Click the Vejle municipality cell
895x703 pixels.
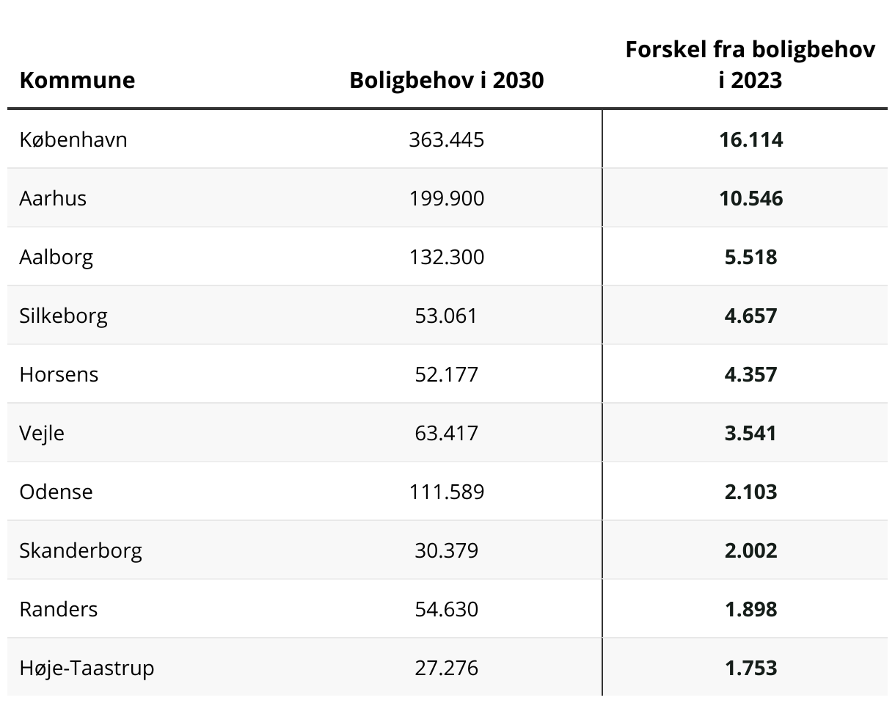pyautogui.click(x=42, y=434)
